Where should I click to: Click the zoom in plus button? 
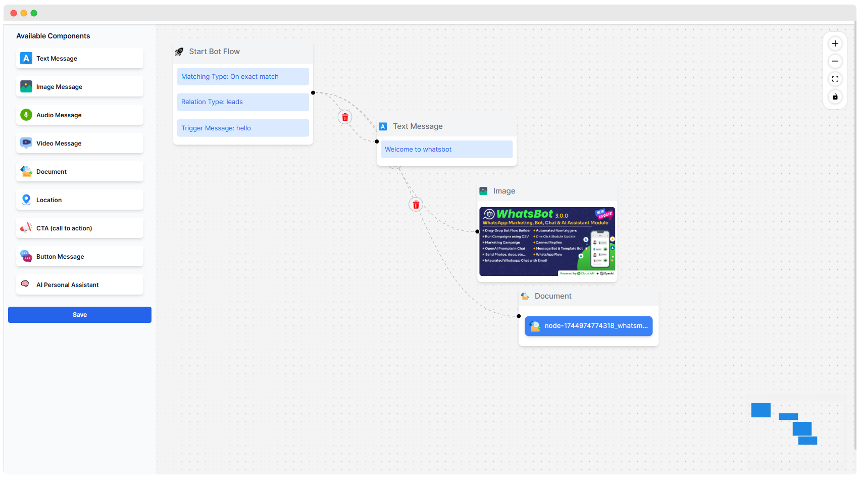pos(835,43)
